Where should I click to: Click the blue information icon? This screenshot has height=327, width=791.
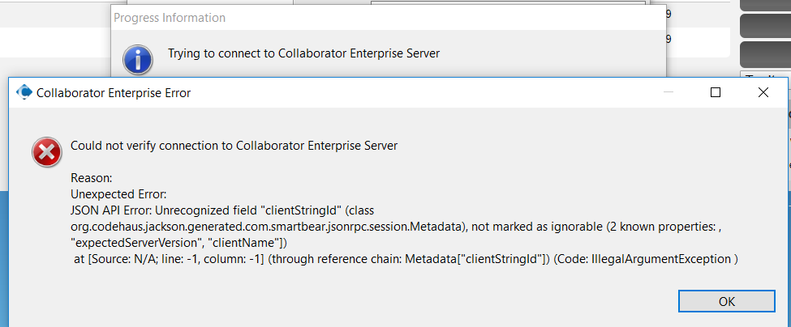137,58
